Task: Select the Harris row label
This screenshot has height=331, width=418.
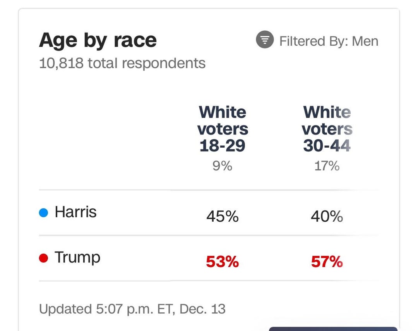Action: click(75, 212)
